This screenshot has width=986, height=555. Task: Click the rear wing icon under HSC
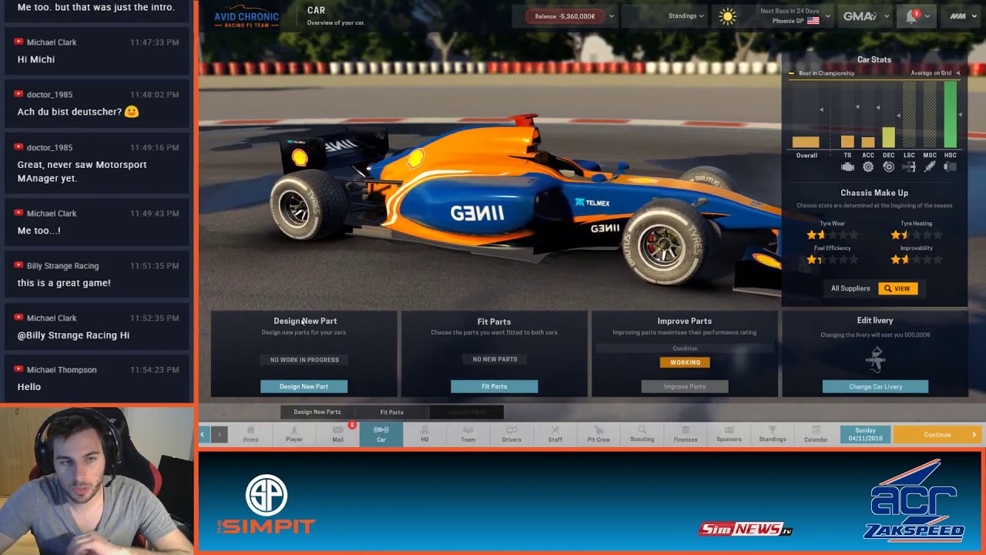[x=951, y=166]
